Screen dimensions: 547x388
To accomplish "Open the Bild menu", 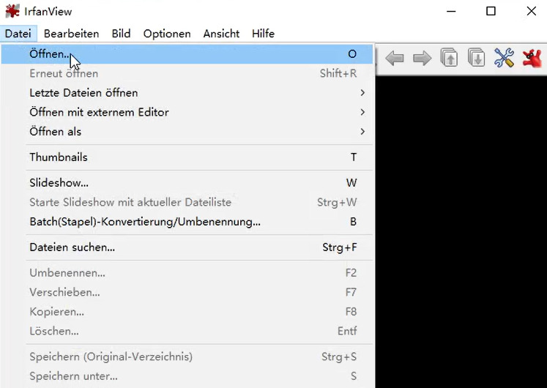I will coord(121,34).
